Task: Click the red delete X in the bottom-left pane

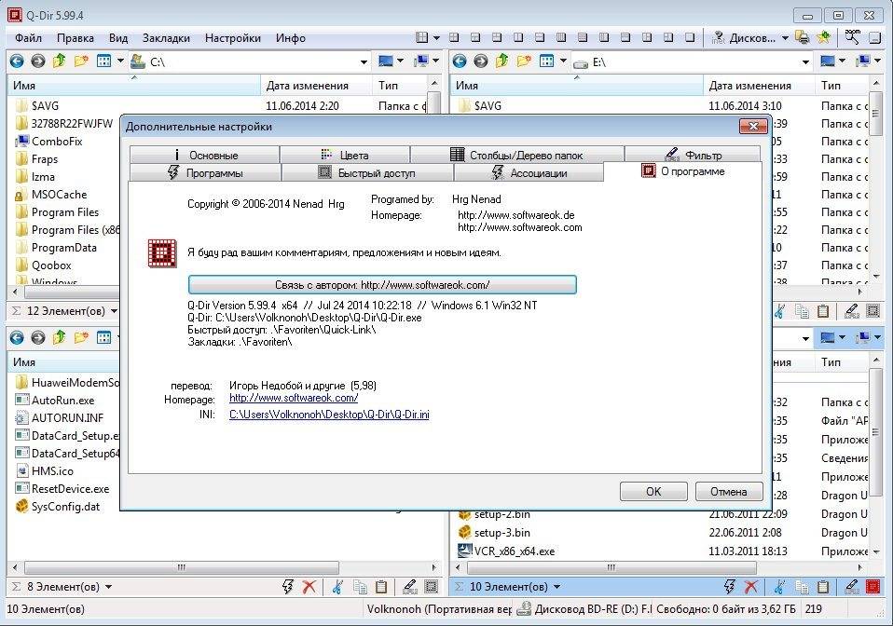Action: click(309, 587)
